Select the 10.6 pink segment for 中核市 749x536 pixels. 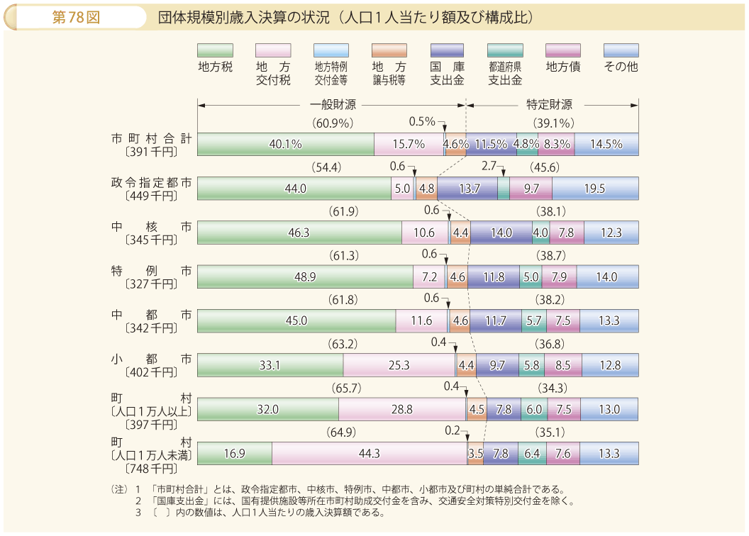click(x=425, y=233)
